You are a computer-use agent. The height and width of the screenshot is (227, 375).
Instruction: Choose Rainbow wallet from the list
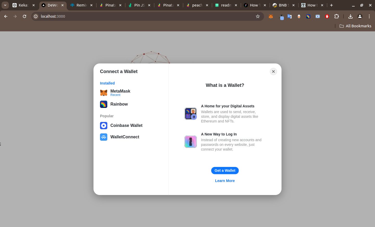131,104
